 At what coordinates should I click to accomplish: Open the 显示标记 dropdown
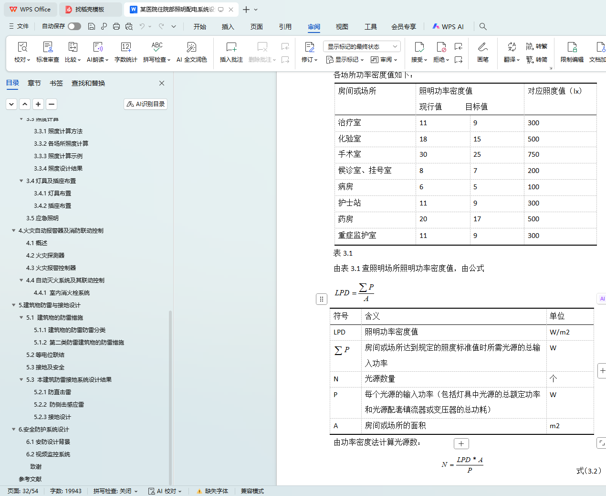345,60
